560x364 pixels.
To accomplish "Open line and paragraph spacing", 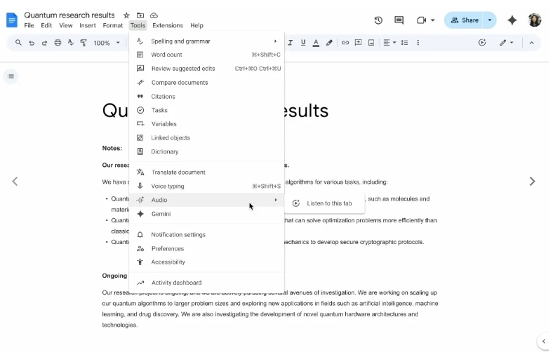I will (404, 43).
